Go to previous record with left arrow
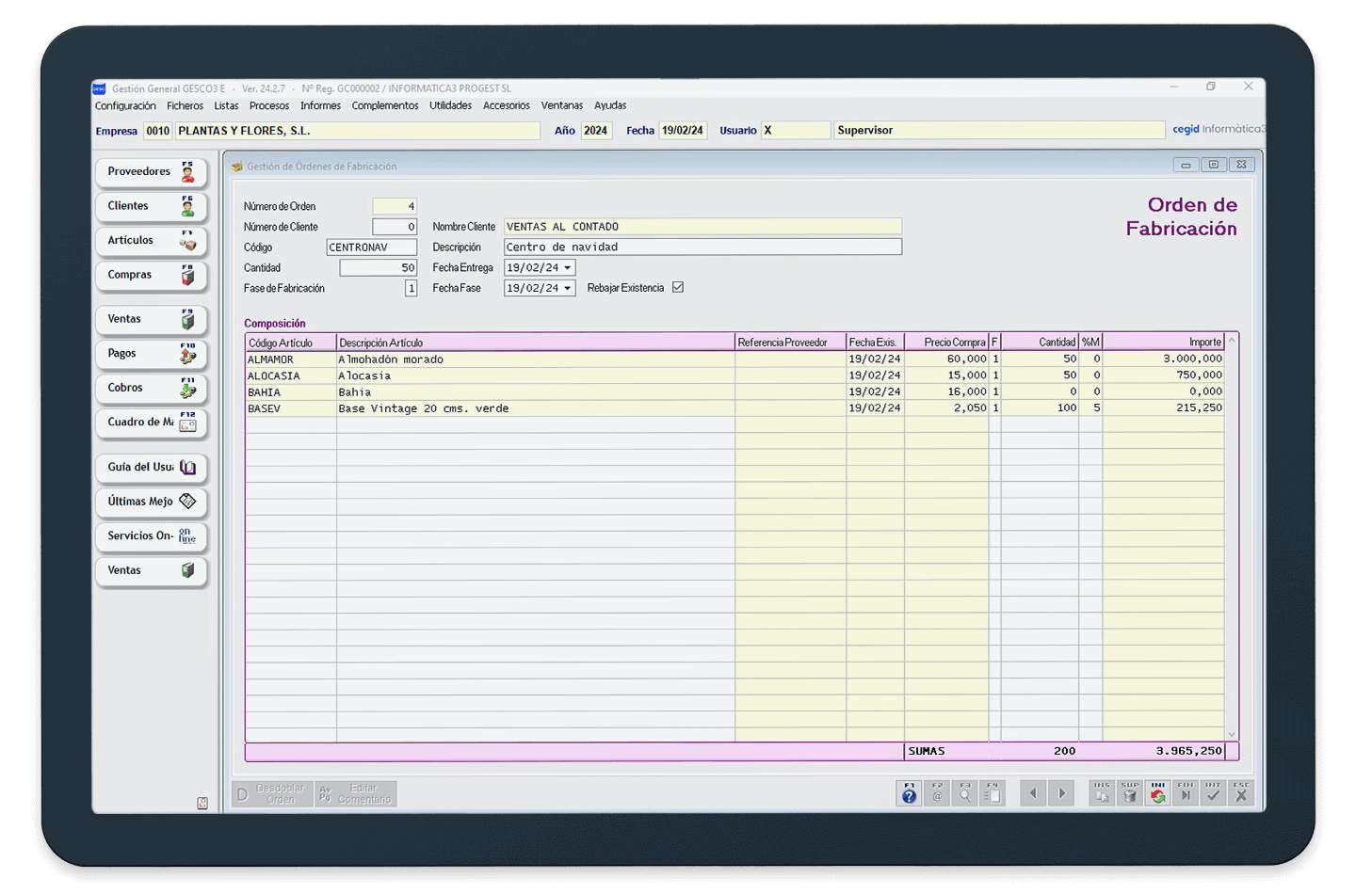The image size is (1356, 894). click(1033, 793)
